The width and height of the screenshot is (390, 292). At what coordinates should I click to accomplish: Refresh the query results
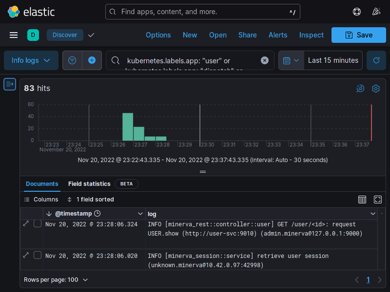[x=376, y=60]
